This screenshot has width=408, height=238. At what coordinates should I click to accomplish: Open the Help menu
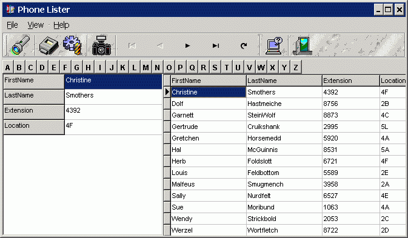[x=61, y=25]
